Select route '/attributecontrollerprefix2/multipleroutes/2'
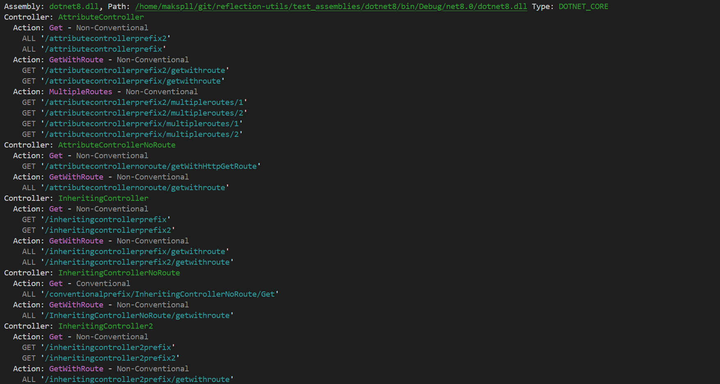Image resolution: width=720 pixels, height=384 pixels. tap(144, 113)
